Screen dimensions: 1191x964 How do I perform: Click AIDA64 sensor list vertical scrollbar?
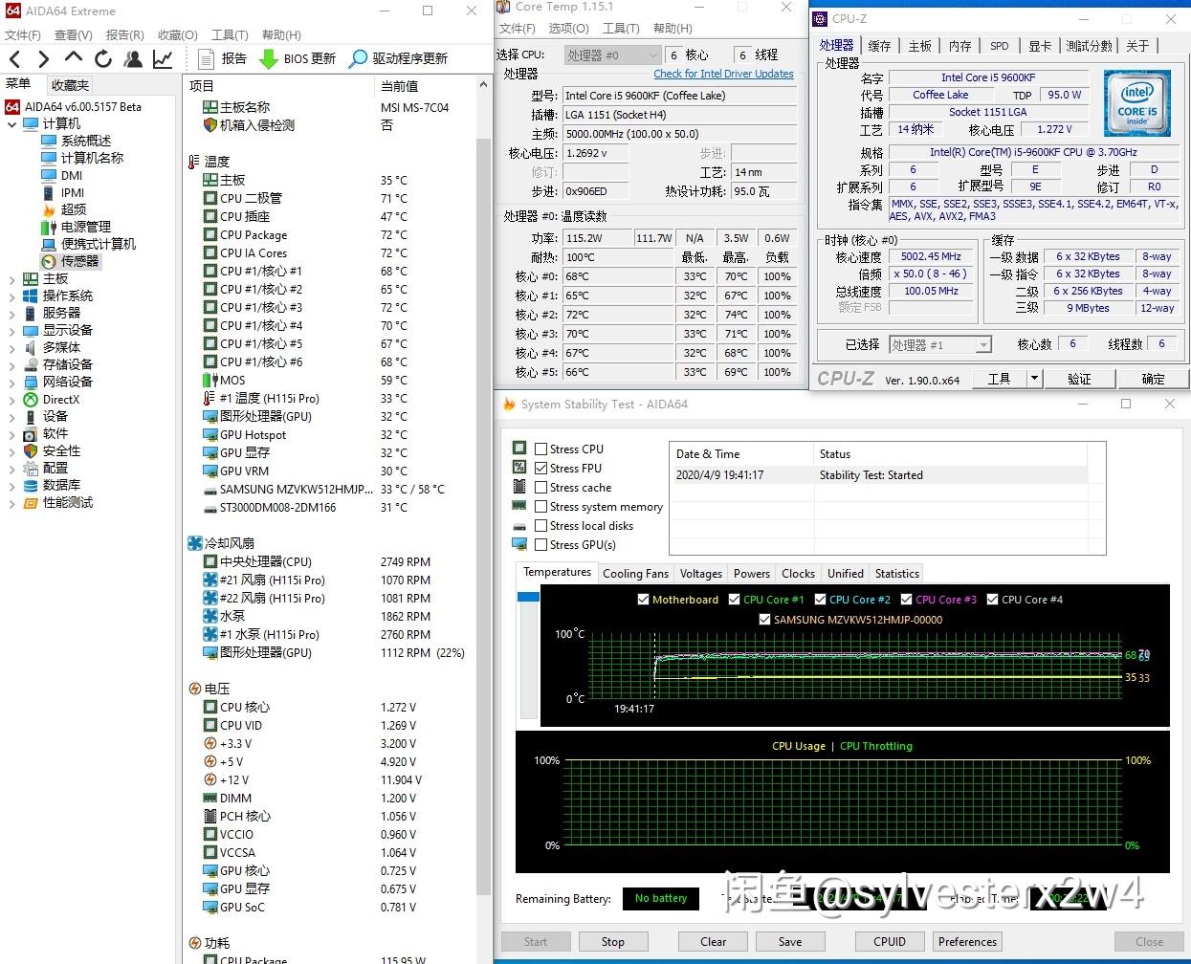pos(483,516)
